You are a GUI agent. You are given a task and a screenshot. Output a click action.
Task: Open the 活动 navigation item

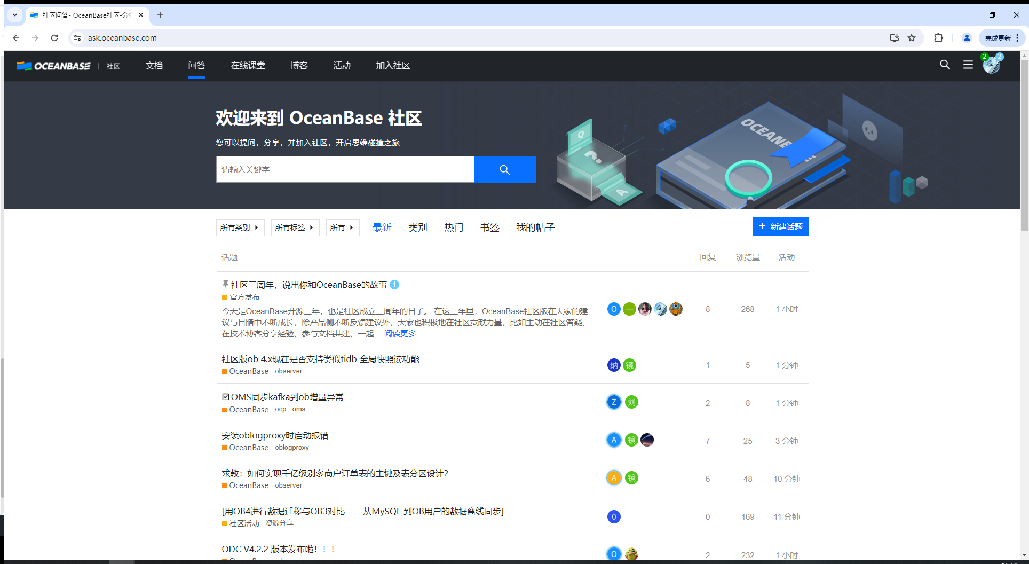coord(342,65)
